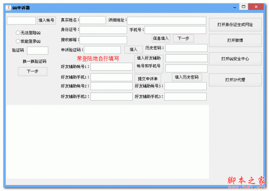Click the 打开QQ安全中心 button
This screenshot has width=269, height=191.
pyautogui.click(x=235, y=59)
